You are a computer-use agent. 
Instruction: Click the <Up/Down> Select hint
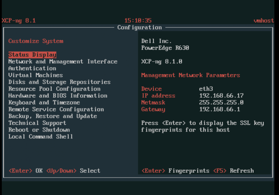click(73, 171)
